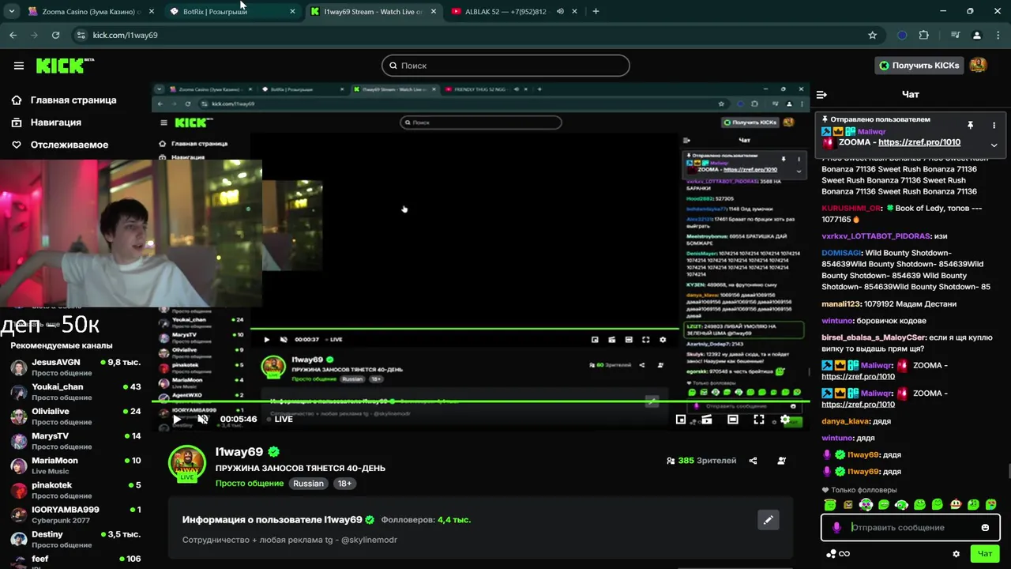Open pinakotek recommended channel

click(76, 490)
